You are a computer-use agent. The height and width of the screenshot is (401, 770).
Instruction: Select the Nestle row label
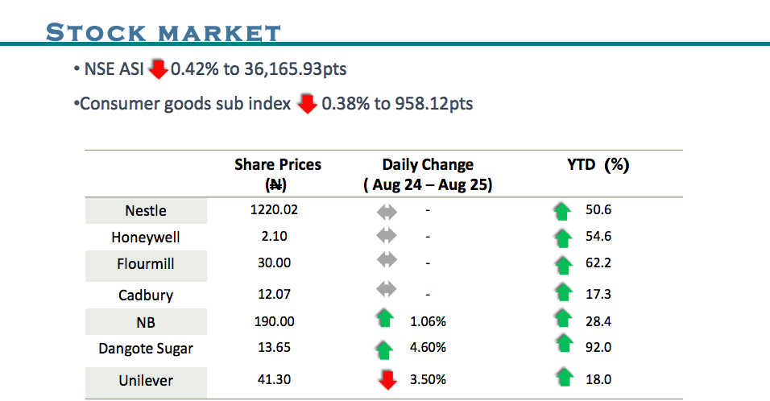(146, 211)
